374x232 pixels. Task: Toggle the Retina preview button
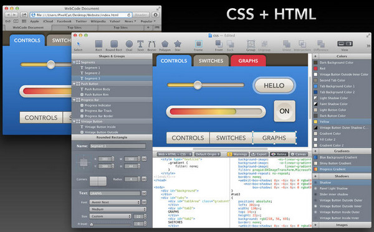(279, 154)
